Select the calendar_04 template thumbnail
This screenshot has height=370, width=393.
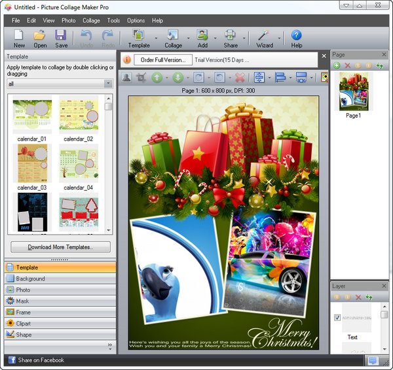(x=79, y=163)
